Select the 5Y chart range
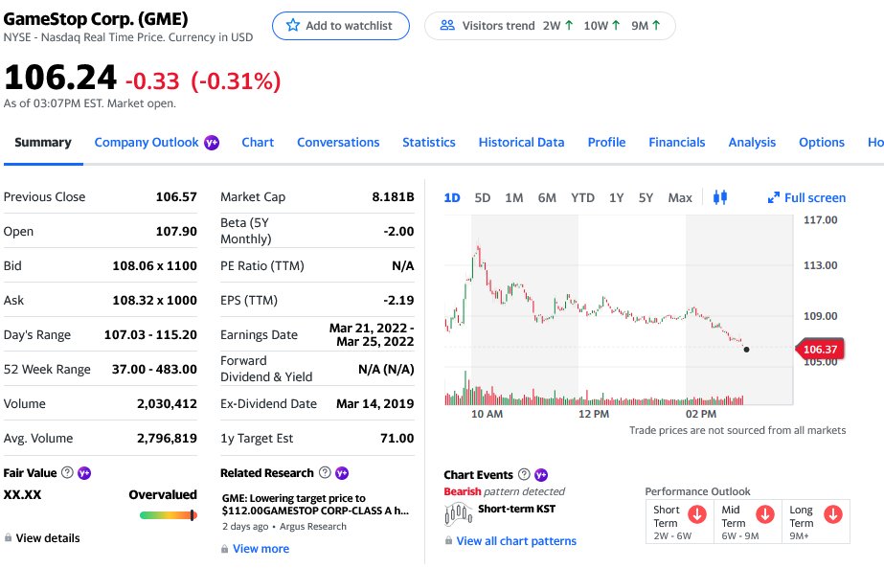This screenshot has width=884, height=568. [646, 198]
